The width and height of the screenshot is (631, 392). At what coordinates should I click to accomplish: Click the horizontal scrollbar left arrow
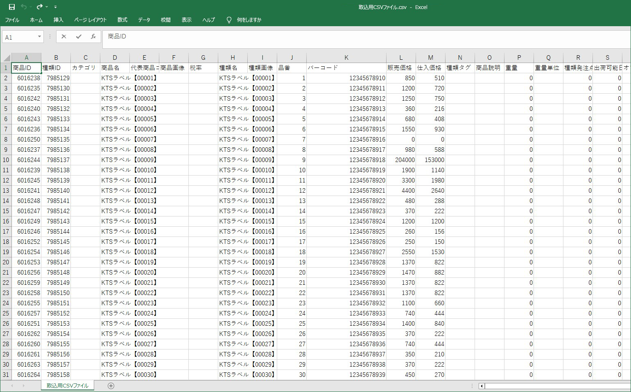click(482, 386)
